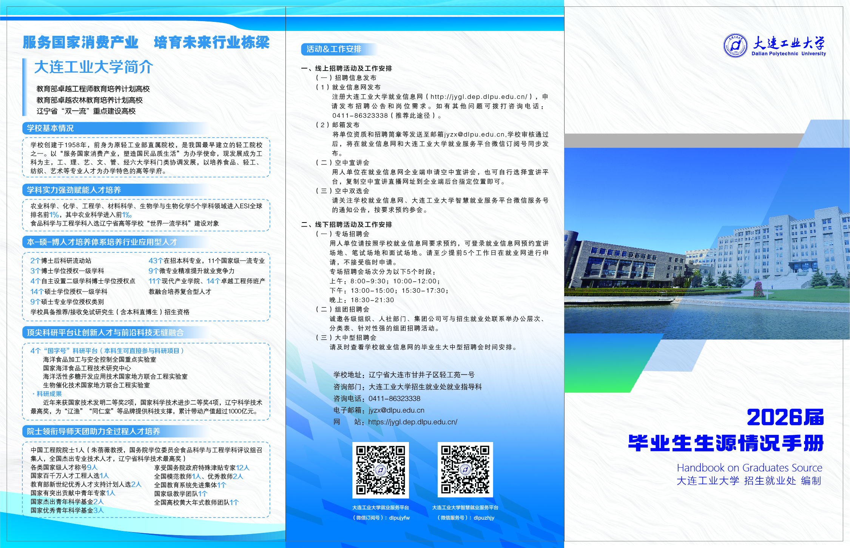850x548 pixels.
Task: Click the （一）招聘信息发布 subheading
Action: 346,78
